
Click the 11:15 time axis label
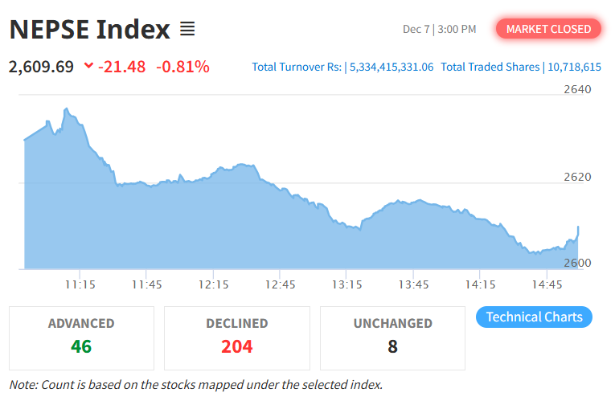coord(80,284)
